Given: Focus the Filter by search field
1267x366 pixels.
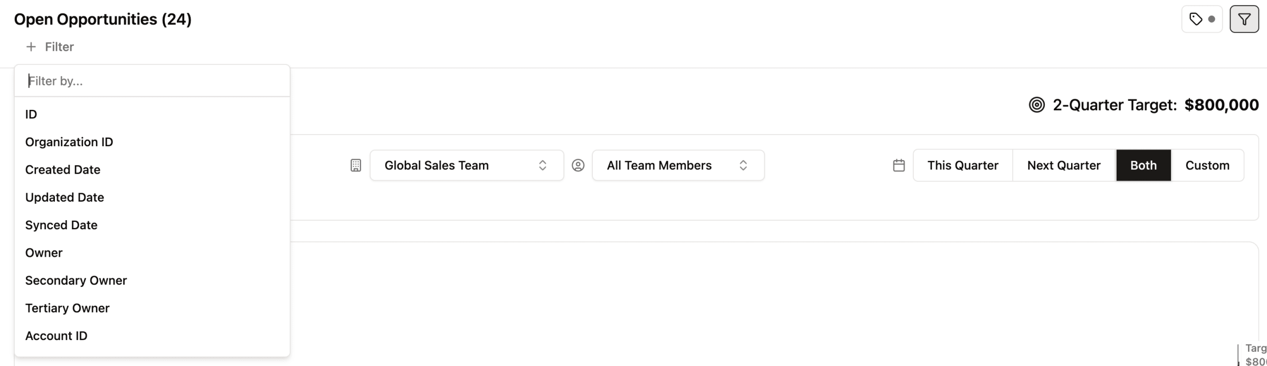Looking at the screenshot, I should (152, 81).
